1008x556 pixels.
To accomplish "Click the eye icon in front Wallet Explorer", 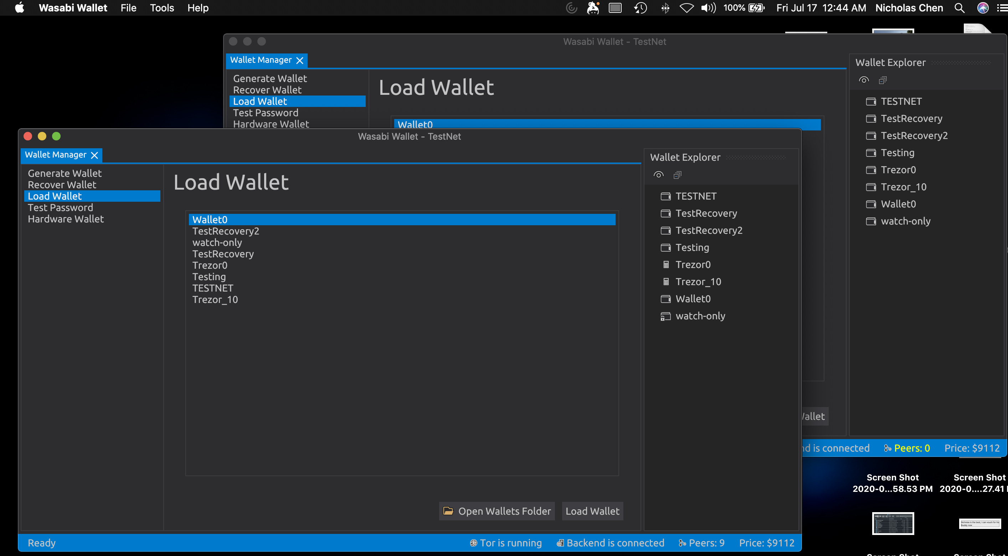I will click(659, 175).
